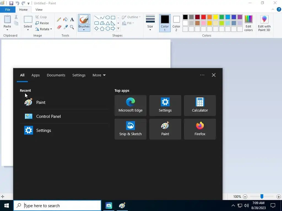
Task: Open Paint tile in Top apps
Action: (x=165, y=129)
